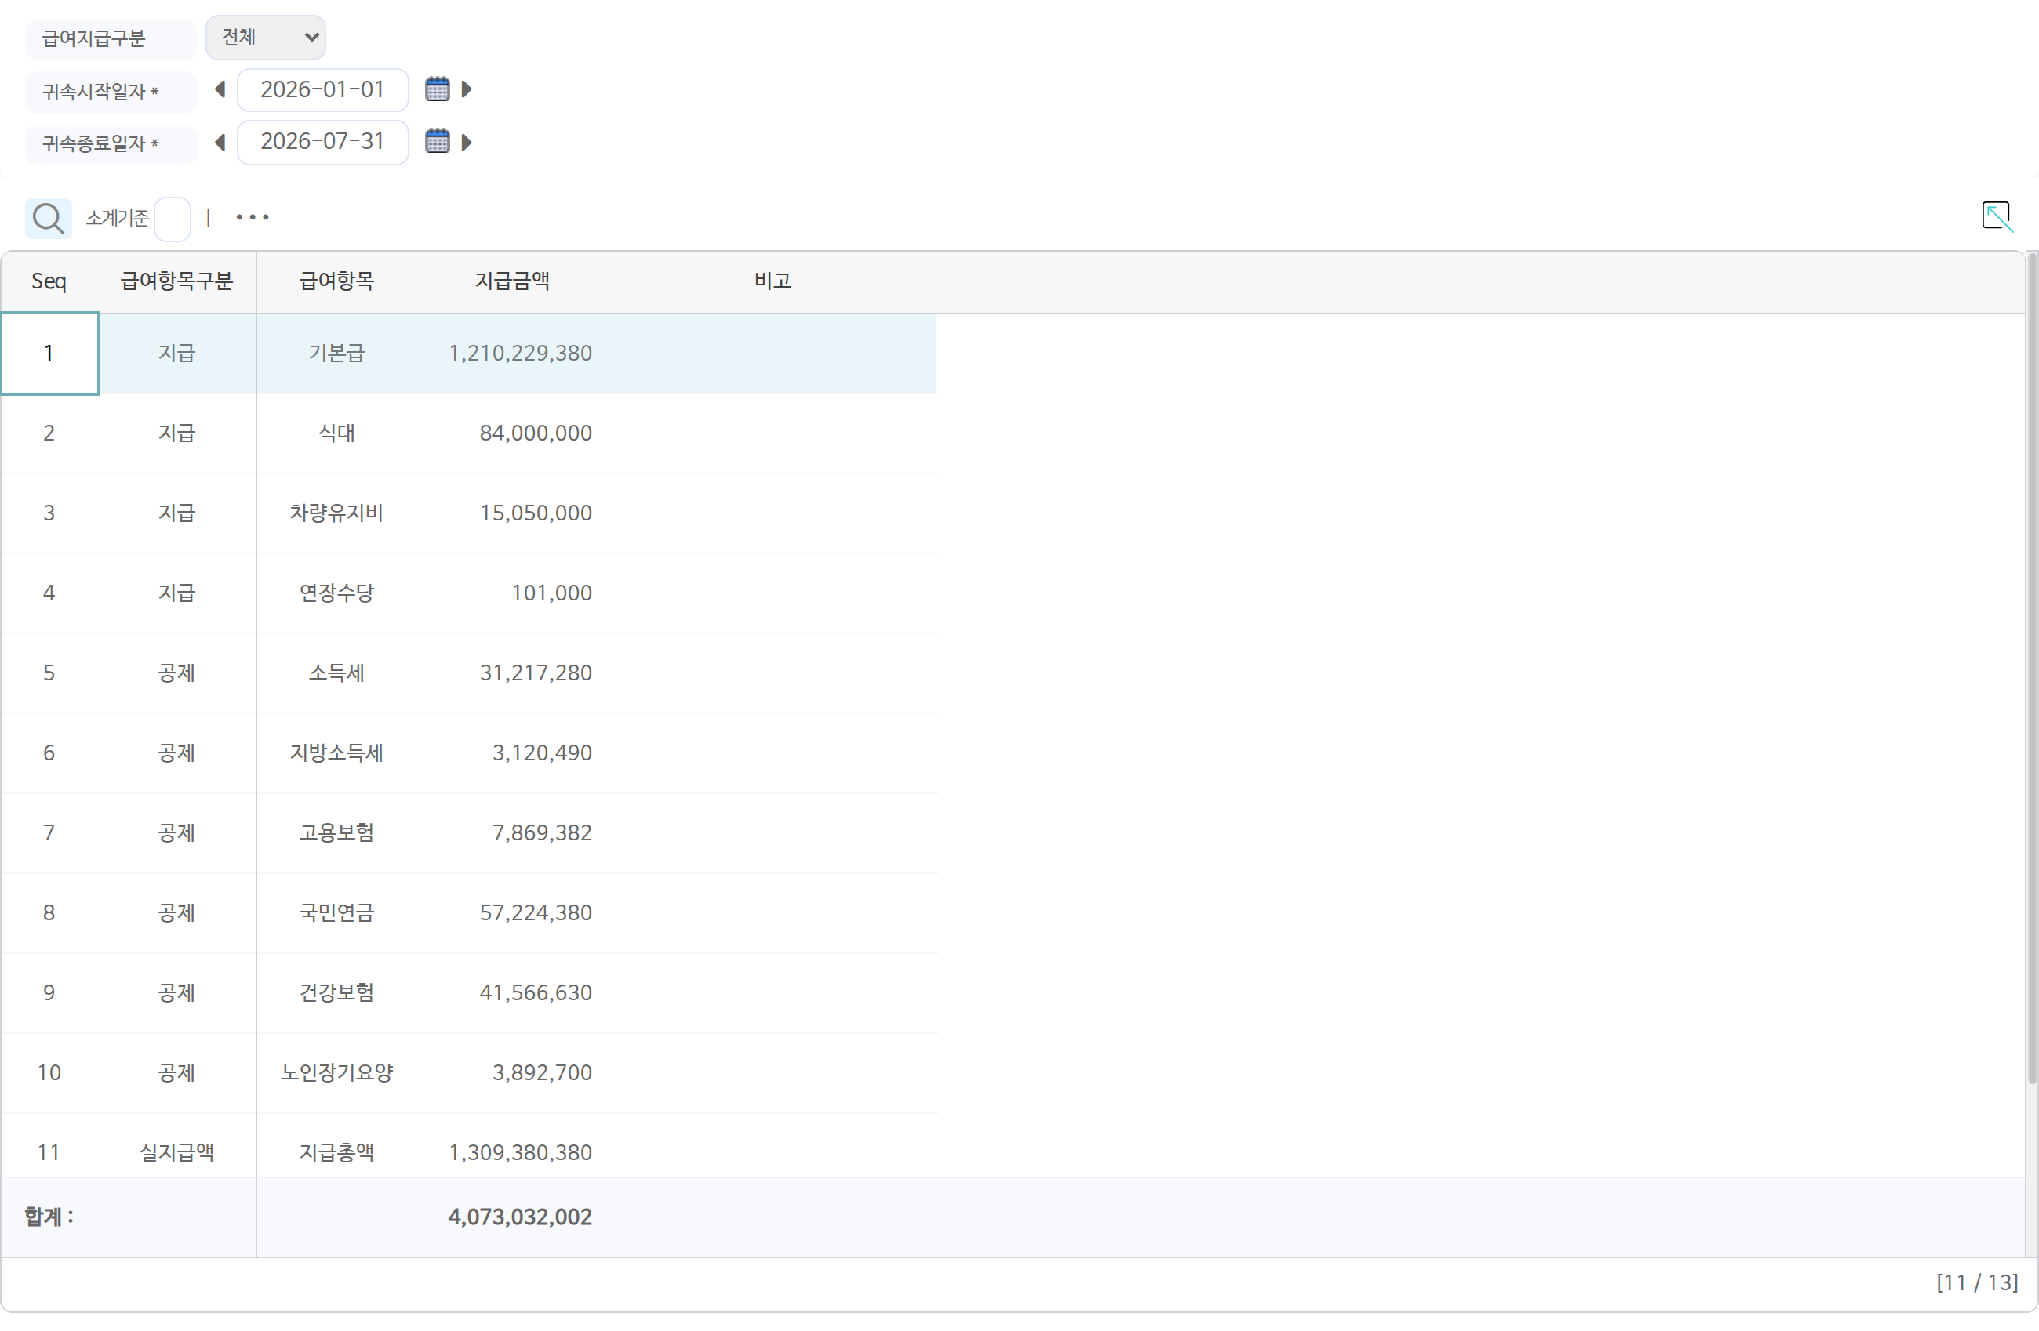Click the 급여항목구분 column header

(176, 281)
